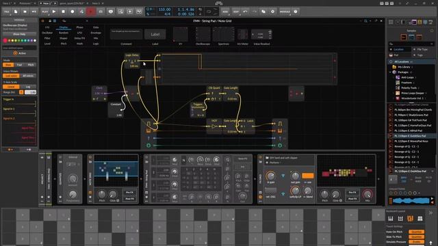Choose the white color swatch in inspector

35,41
